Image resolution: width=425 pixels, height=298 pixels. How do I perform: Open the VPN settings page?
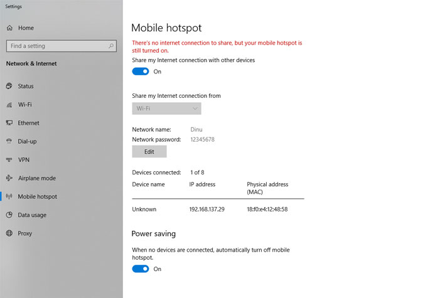coord(24,160)
